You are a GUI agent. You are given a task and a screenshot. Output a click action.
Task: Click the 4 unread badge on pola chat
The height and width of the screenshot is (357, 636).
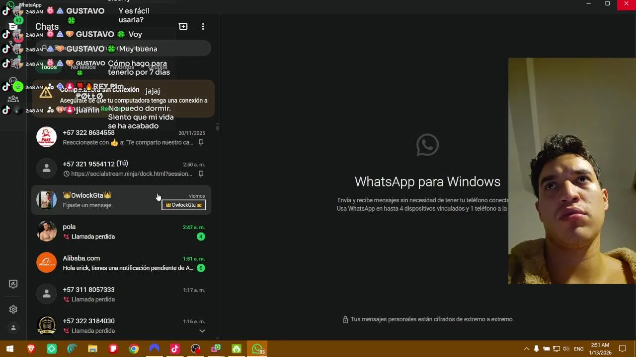pos(201,237)
